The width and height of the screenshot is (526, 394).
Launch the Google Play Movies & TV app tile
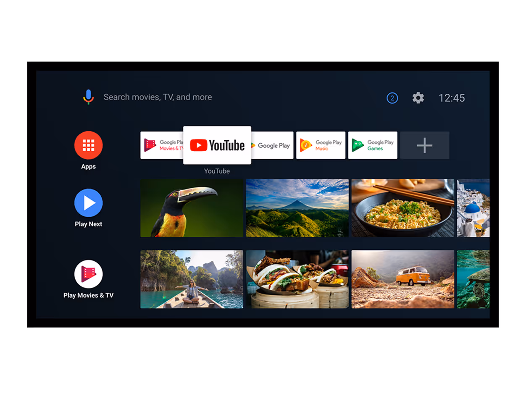pos(162,145)
